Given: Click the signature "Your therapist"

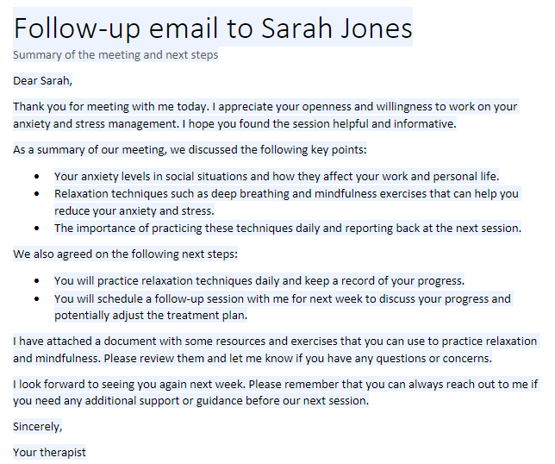Looking at the screenshot, I should (x=50, y=452).
